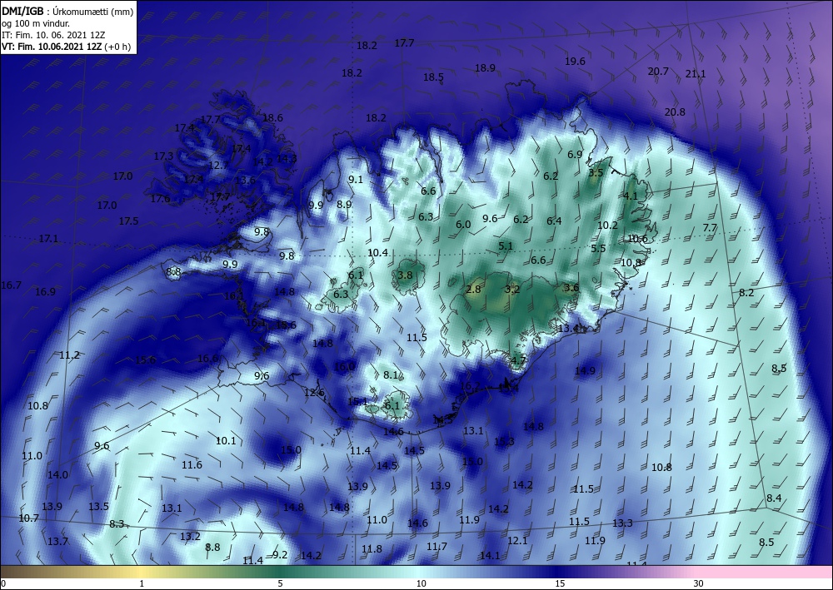833x590 pixels.
Task: Click the map value 15.3
Action: (504, 441)
